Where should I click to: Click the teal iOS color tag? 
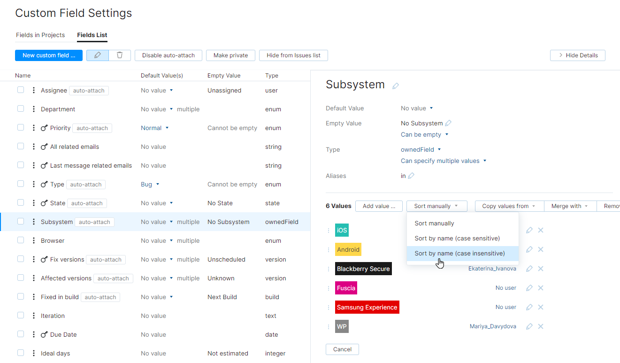coord(342,230)
